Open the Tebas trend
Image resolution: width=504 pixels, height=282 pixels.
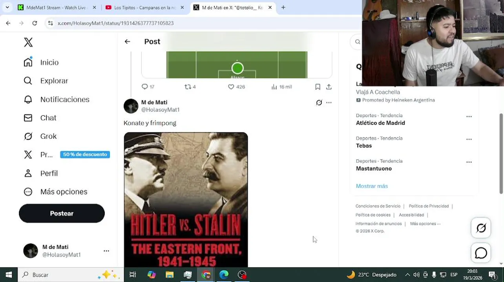[x=363, y=146]
